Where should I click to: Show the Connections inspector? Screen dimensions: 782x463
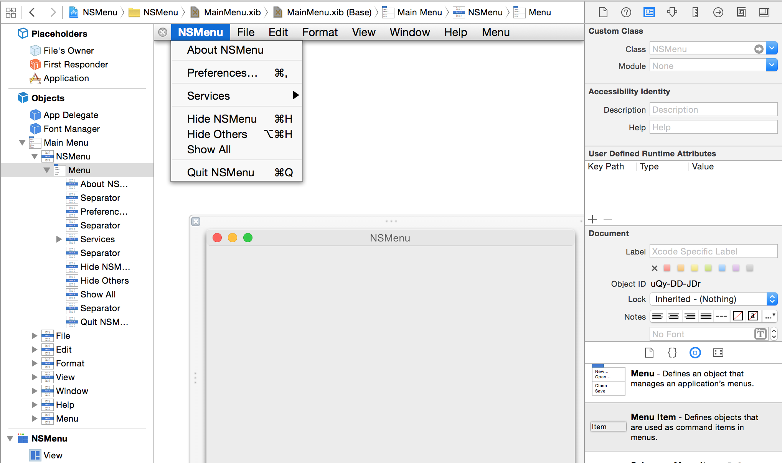718,12
